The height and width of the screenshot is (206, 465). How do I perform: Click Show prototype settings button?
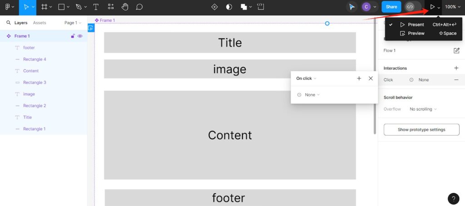421,130
